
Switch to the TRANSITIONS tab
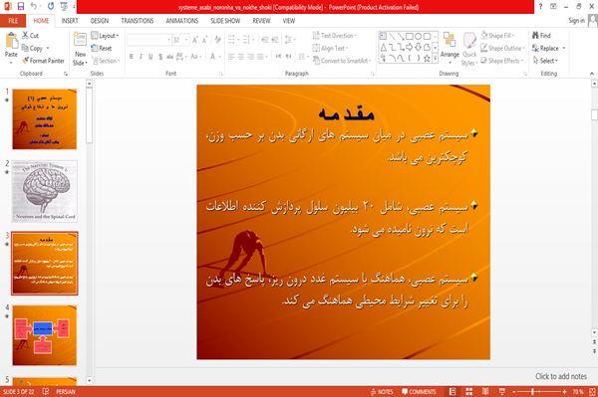tap(138, 21)
